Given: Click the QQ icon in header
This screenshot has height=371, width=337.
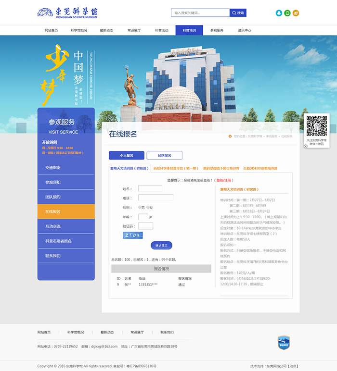Looking at the screenshot, I should point(279,13).
